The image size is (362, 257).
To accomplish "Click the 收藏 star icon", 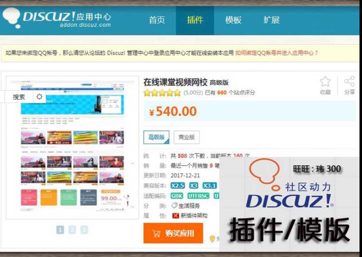I will click(x=325, y=82).
